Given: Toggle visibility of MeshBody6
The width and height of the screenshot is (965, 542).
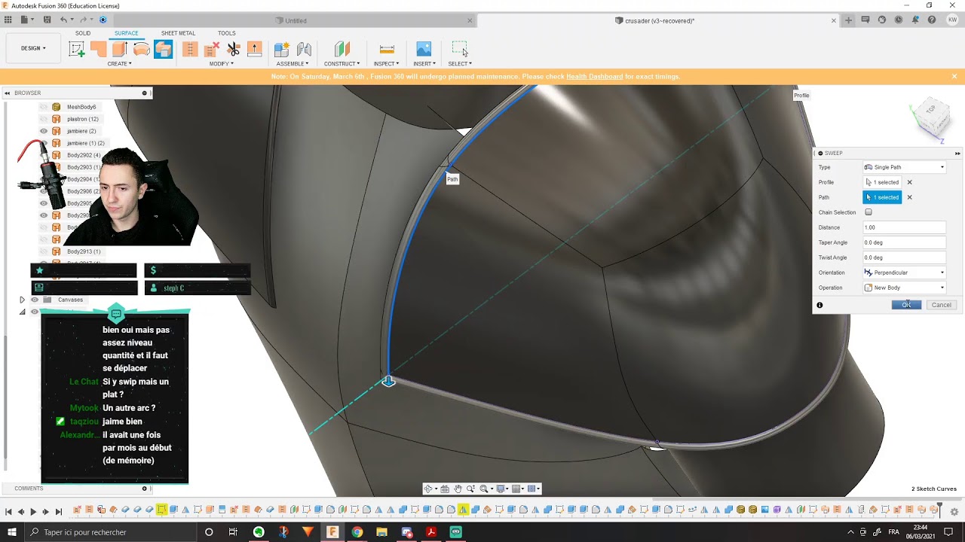Looking at the screenshot, I should click(44, 107).
